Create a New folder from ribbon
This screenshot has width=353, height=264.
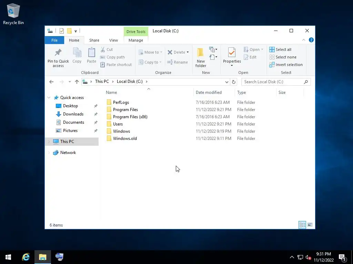tap(201, 57)
